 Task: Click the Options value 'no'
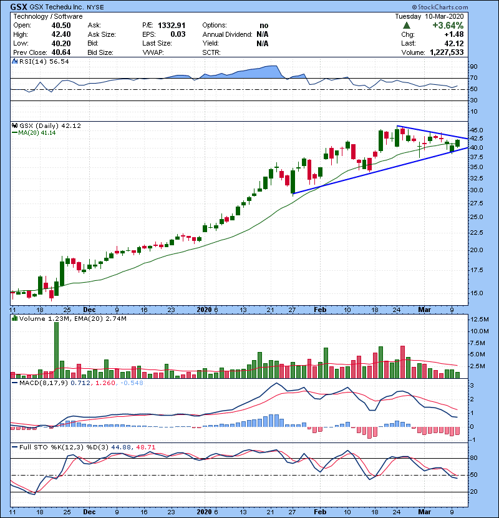tap(264, 26)
